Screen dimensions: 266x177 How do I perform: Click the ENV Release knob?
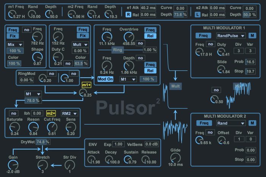pos(145,159)
